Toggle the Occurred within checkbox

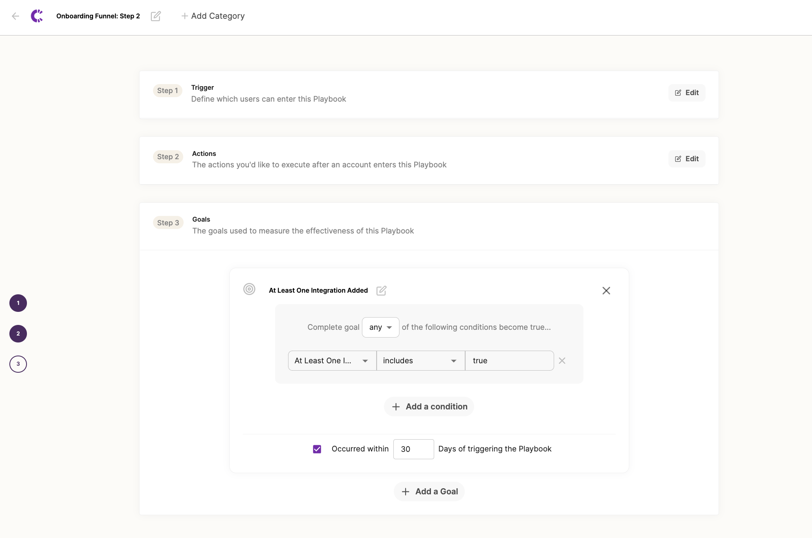pos(317,449)
